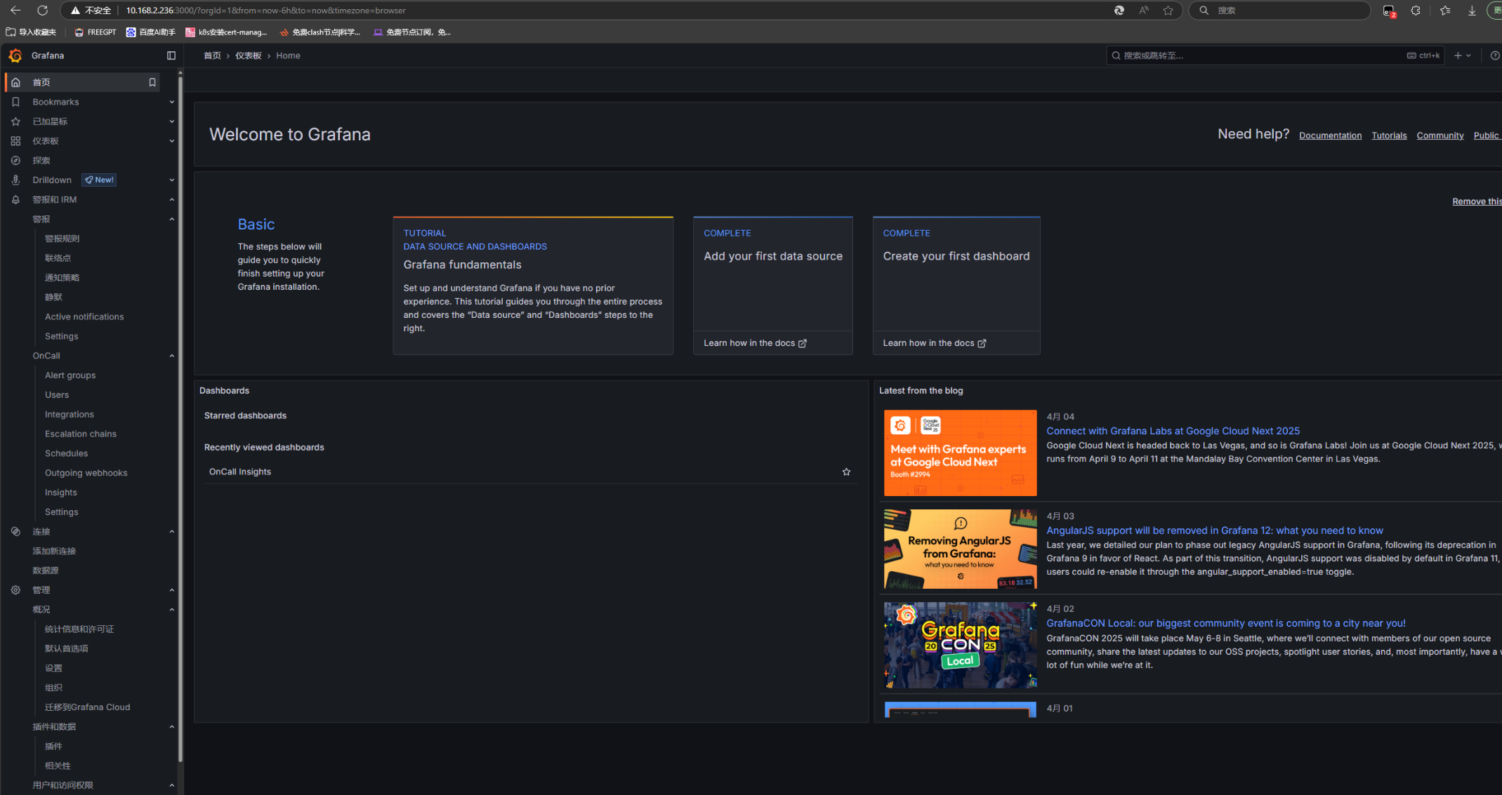The width and height of the screenshot is (1502, 795).
Task: Expand the Drilldown section chevron
Action: tap(171, 180)
